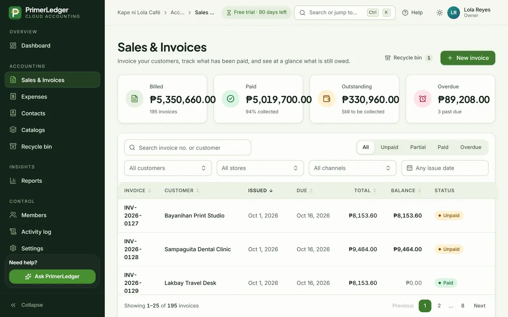Sort by the Issued column header
The image size is (508, 317).
click(261, 191)
